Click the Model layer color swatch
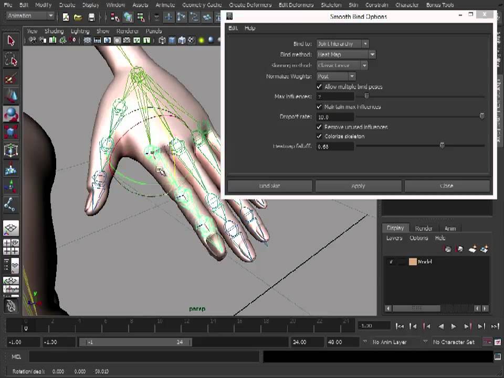Viewport: 504px width, 378px height. coord(413,261)
